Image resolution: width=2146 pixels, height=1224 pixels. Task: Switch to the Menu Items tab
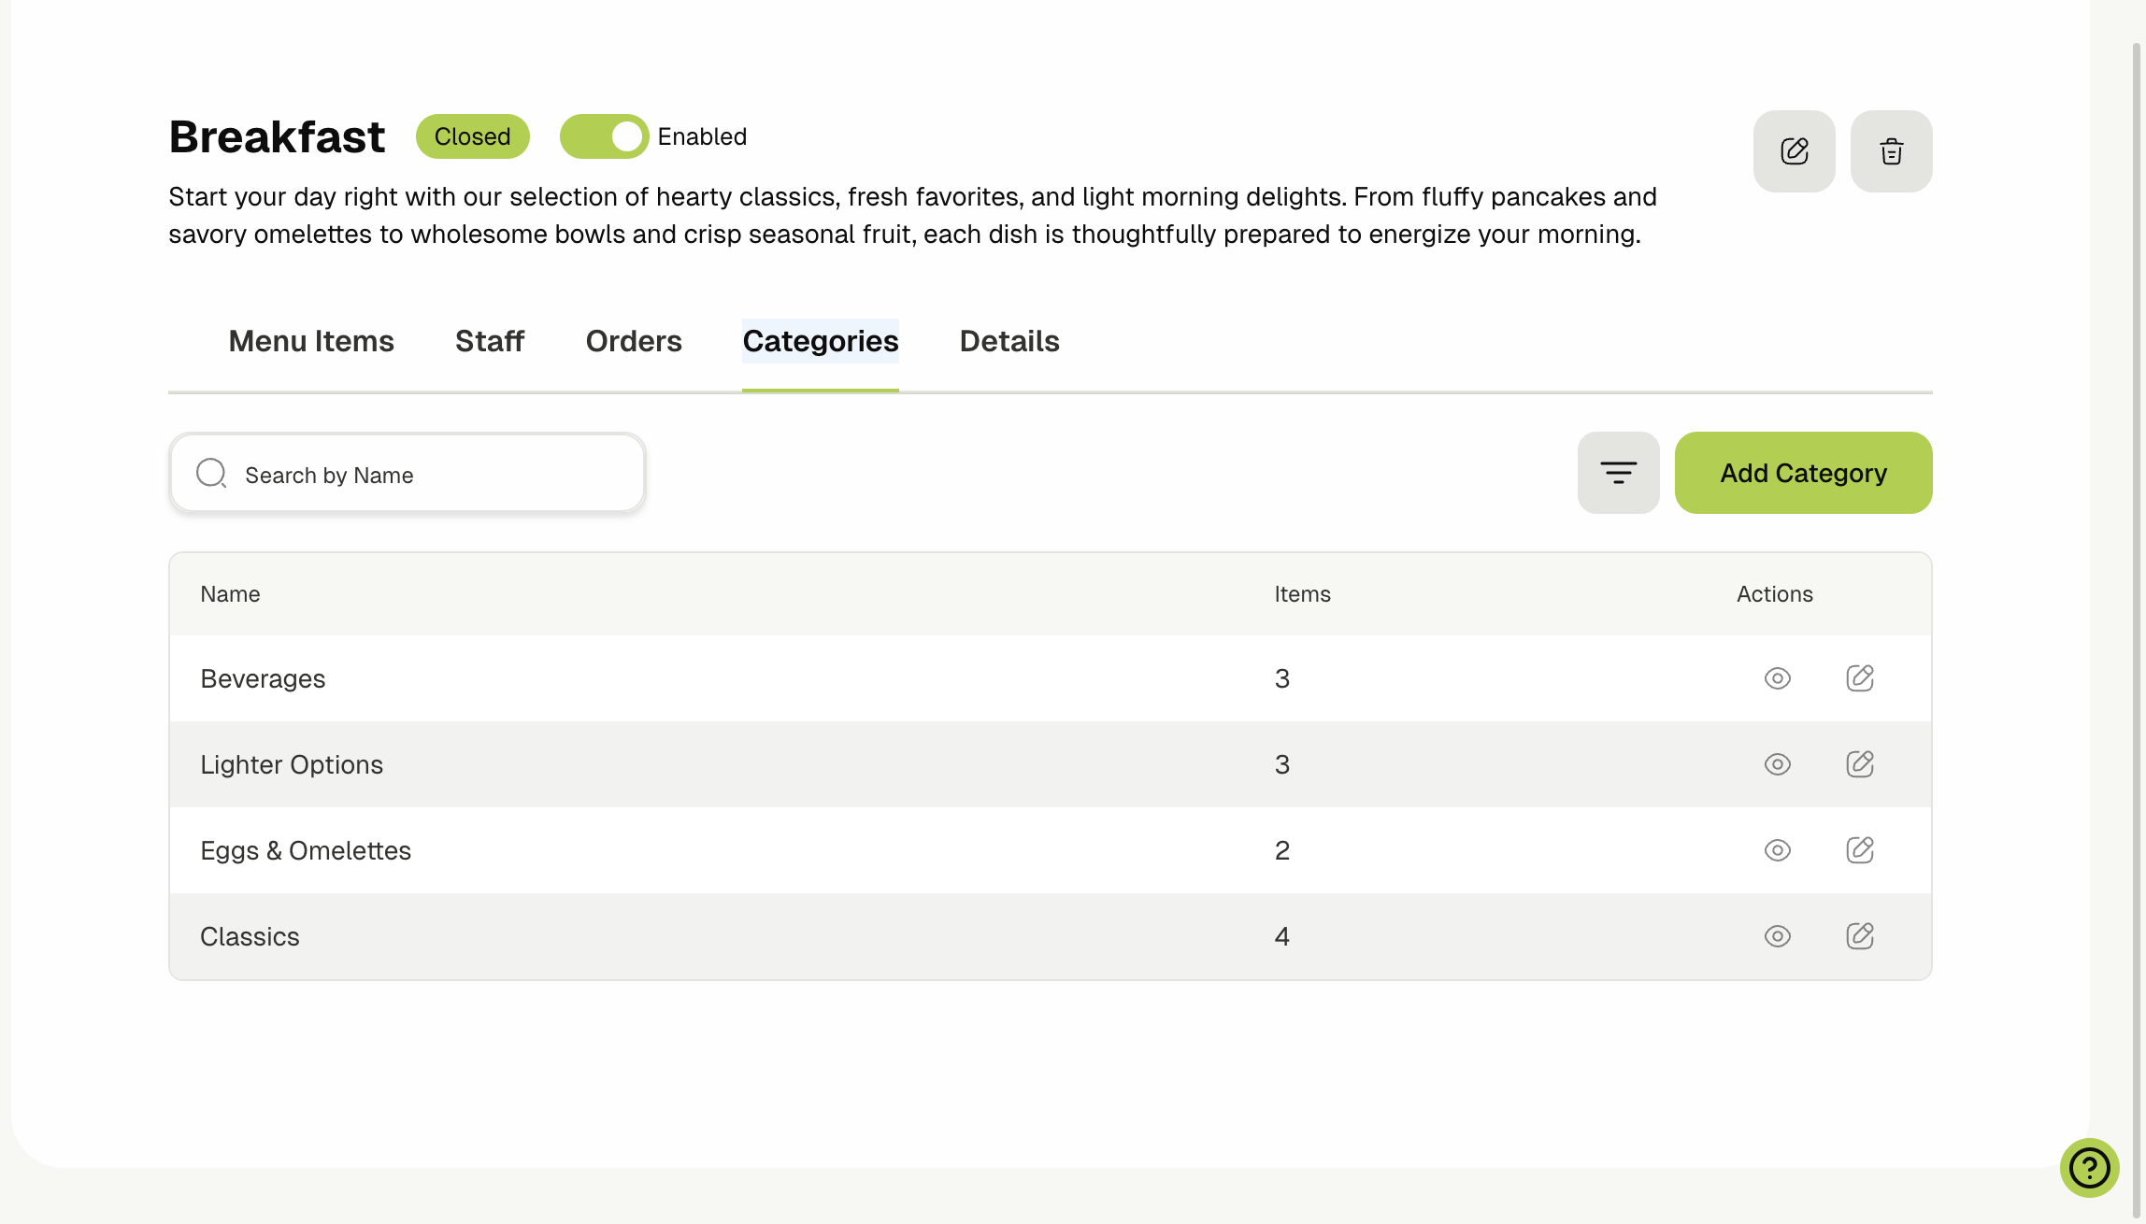[311, 341]
